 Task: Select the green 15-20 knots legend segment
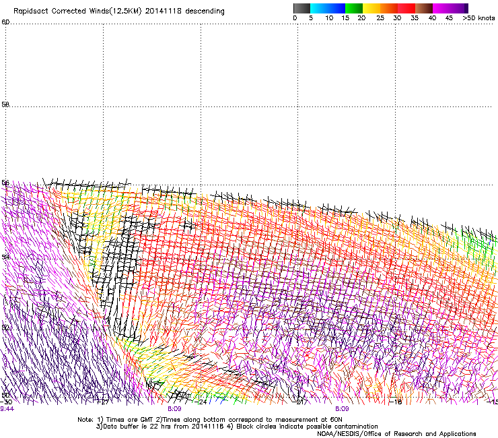tap(354, 8)
